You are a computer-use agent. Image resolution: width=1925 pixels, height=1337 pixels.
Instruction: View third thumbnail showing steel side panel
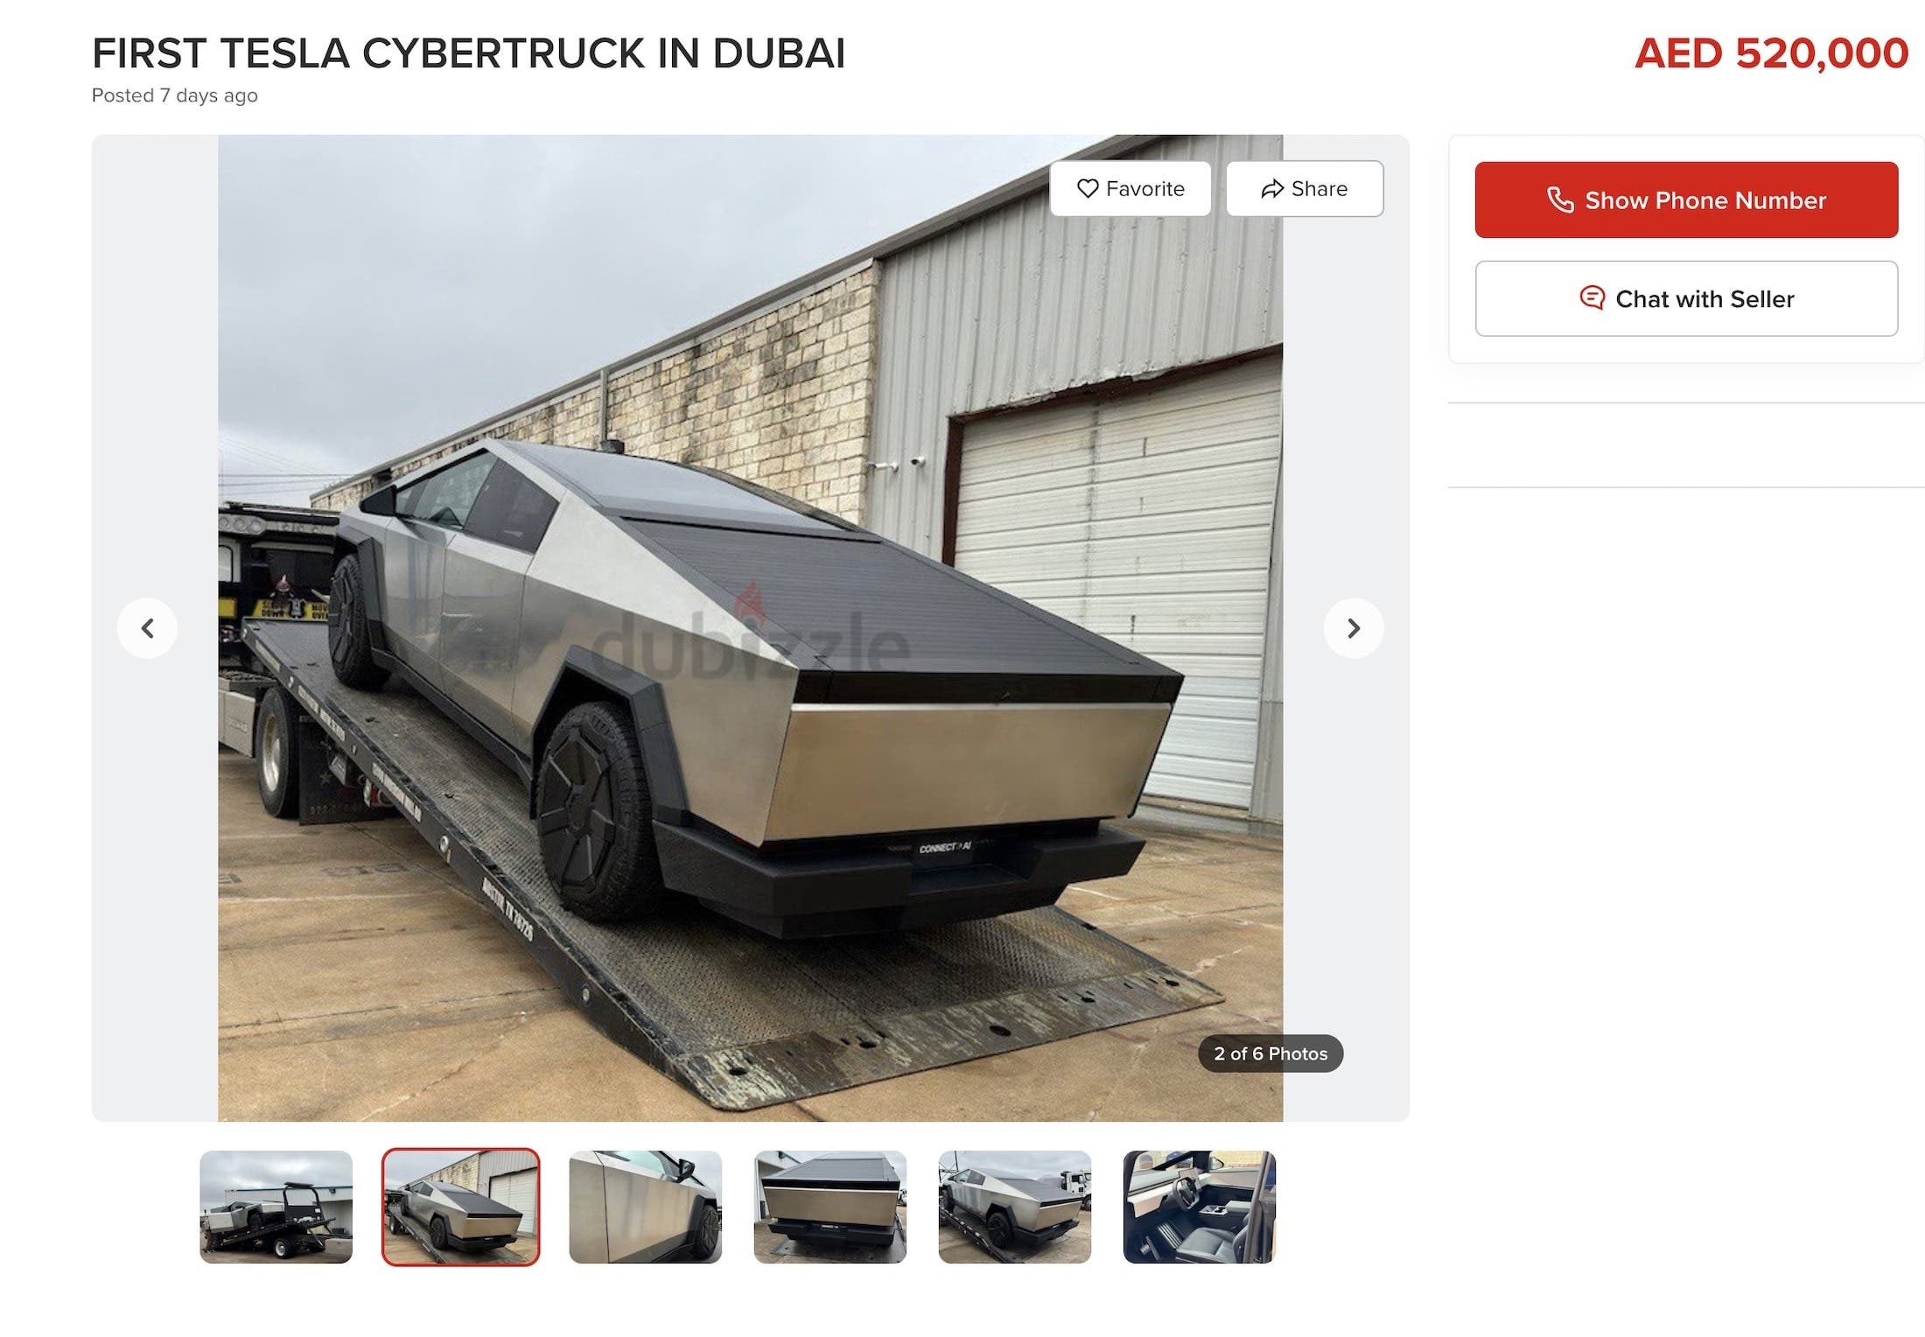point(645,1207)
